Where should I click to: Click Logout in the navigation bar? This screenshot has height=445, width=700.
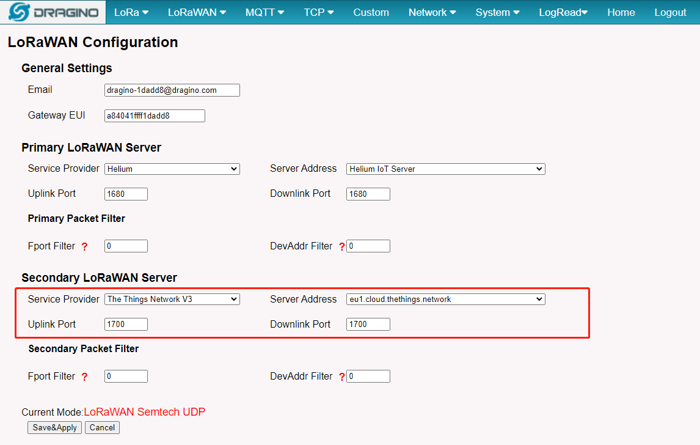click(670, 12)
